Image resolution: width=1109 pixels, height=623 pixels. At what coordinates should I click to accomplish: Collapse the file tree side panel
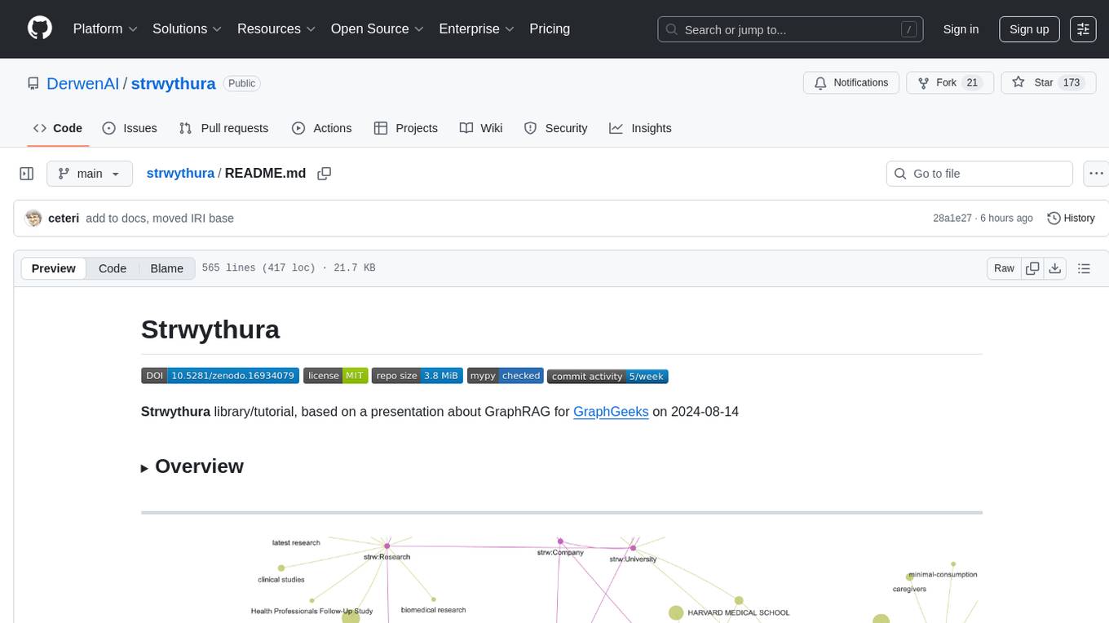[x=26, y=174]
